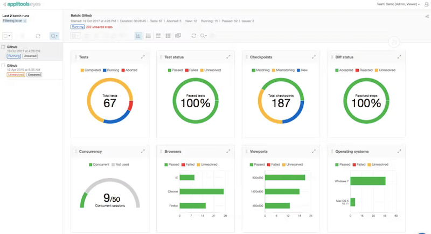Refresh the batch runs list
This screenshot has height=234, width=431.
tap(38, 36)
